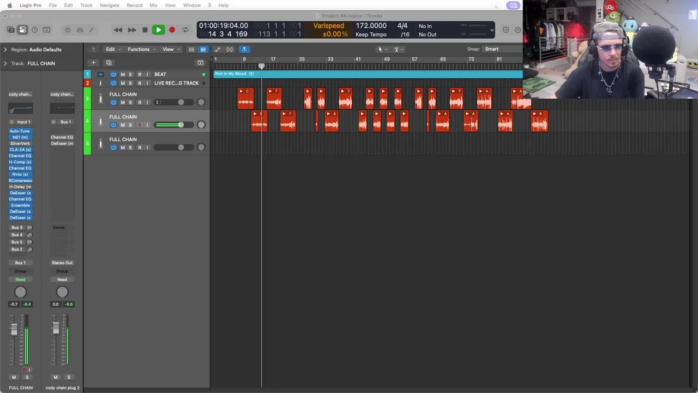Screen dimensions: 698x393
Task: Rewind the playhead
Action: [x=118, y=30]
